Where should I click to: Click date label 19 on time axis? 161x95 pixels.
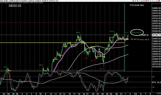point(84,94)
